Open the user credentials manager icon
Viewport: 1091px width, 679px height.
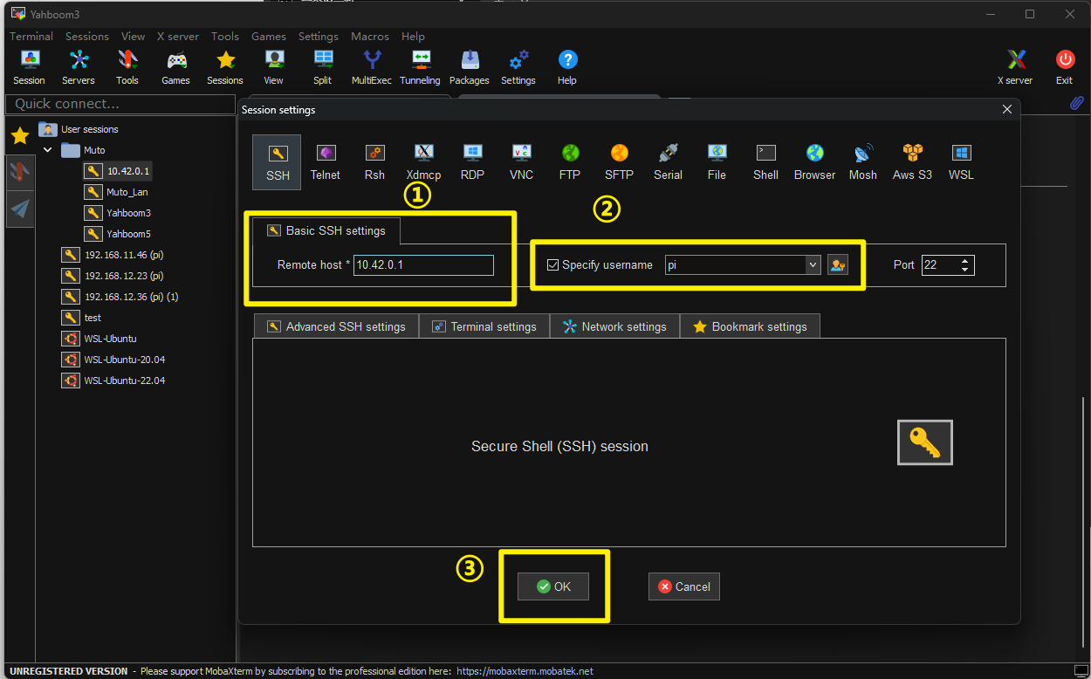tap(838, 264)
